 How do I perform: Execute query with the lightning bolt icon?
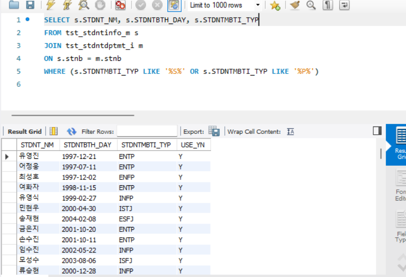tap(51, 5)
